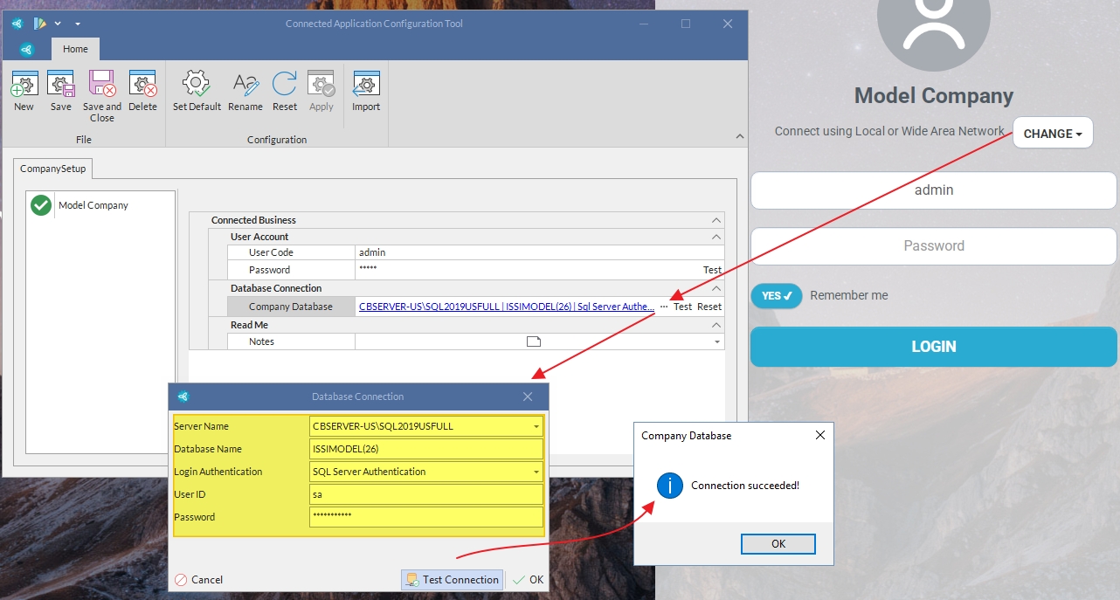Image resolution: width=1120 pixels, height=600 pixels.
Task: Expand the Server Name combo box
Action: coord(536,427)
